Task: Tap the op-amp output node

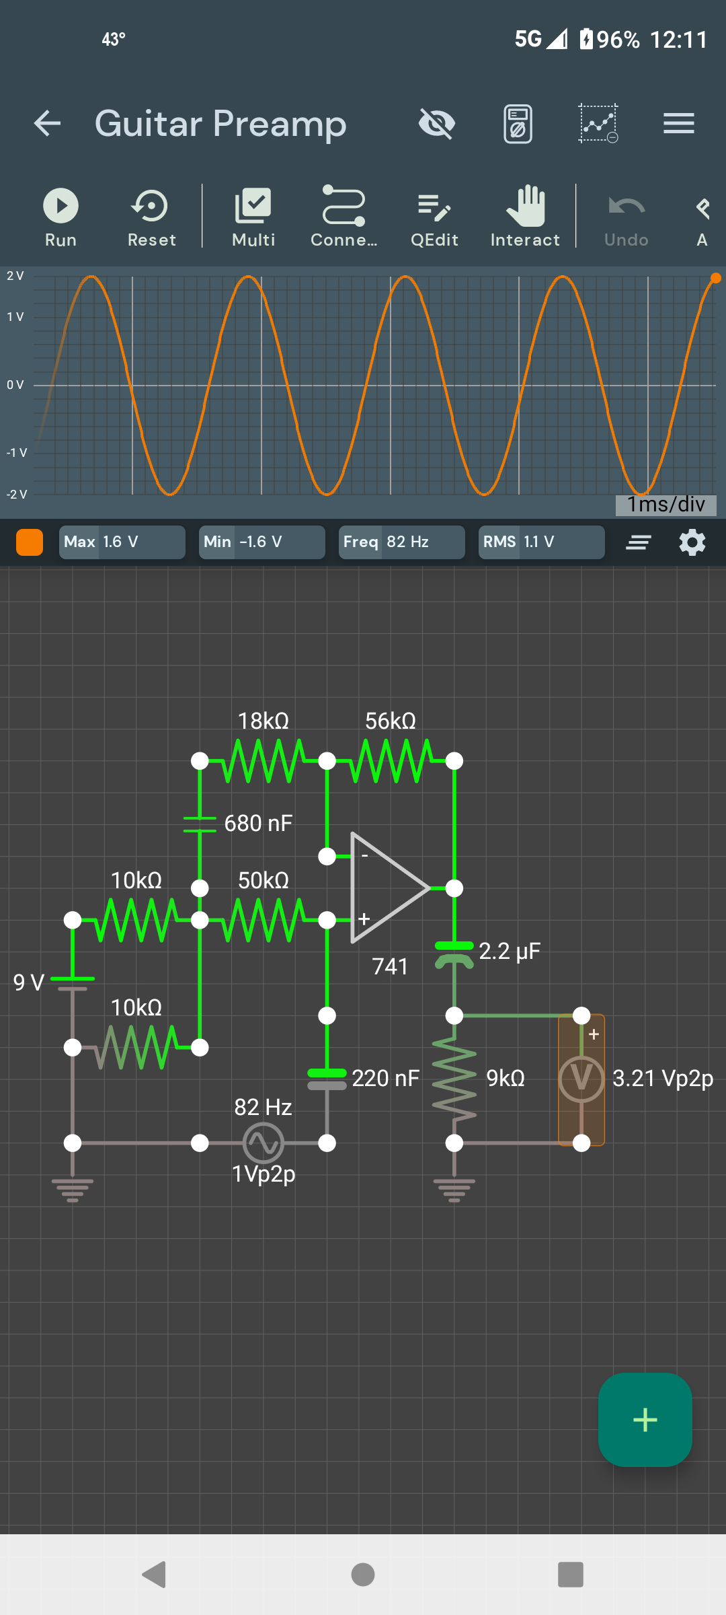Action: 454,888
